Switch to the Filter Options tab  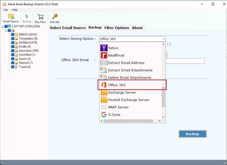[x=117, y=28]
